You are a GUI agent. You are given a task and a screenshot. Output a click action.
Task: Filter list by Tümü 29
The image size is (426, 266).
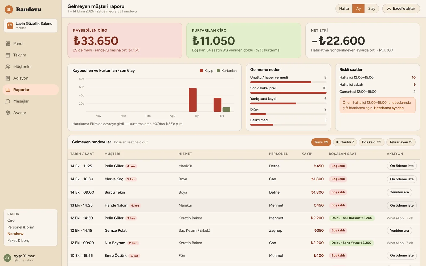[321, 142]
